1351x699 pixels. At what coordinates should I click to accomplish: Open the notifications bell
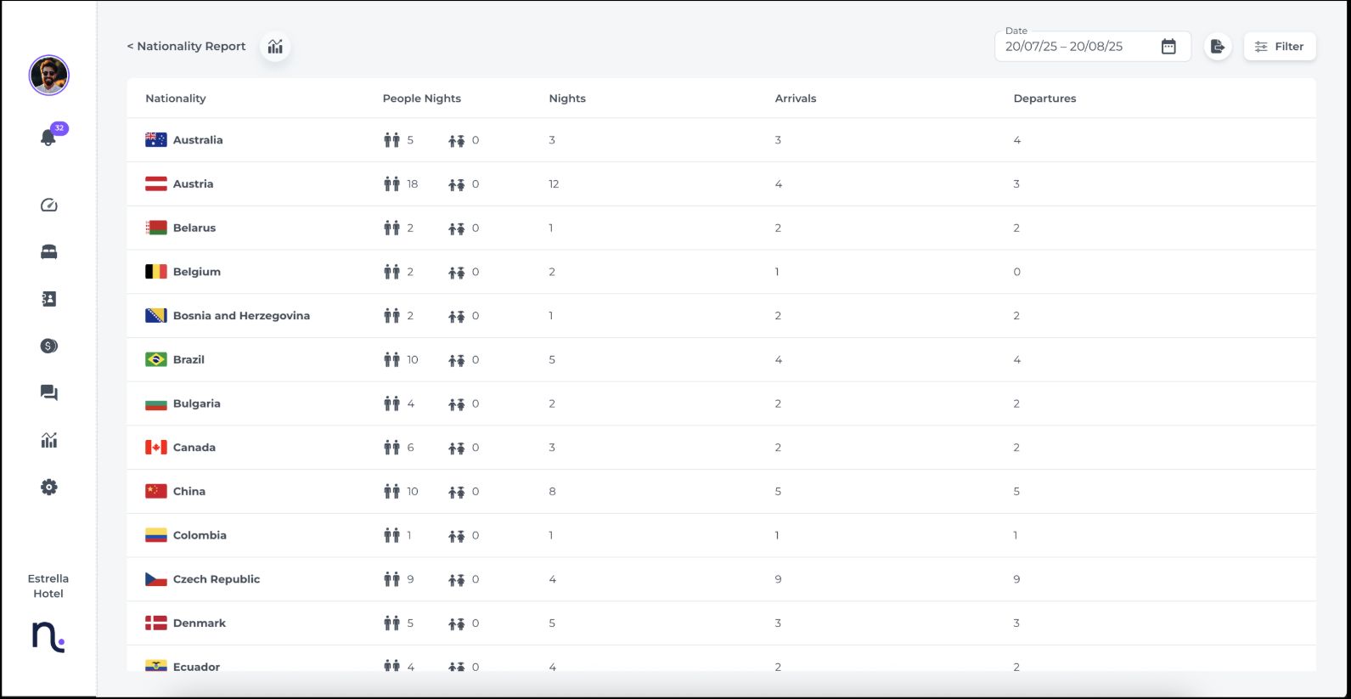click(48, 138)
